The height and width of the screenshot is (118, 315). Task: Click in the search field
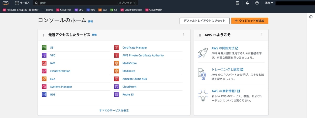[x=86, y=3]
